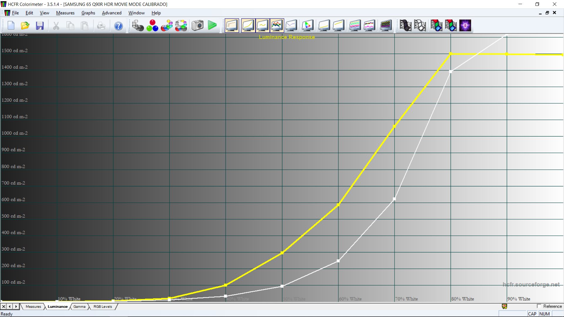Image resolution: width=564 pixels, height=317 pixels.
Task: Save the current calibration file
Action: [40, 26]
